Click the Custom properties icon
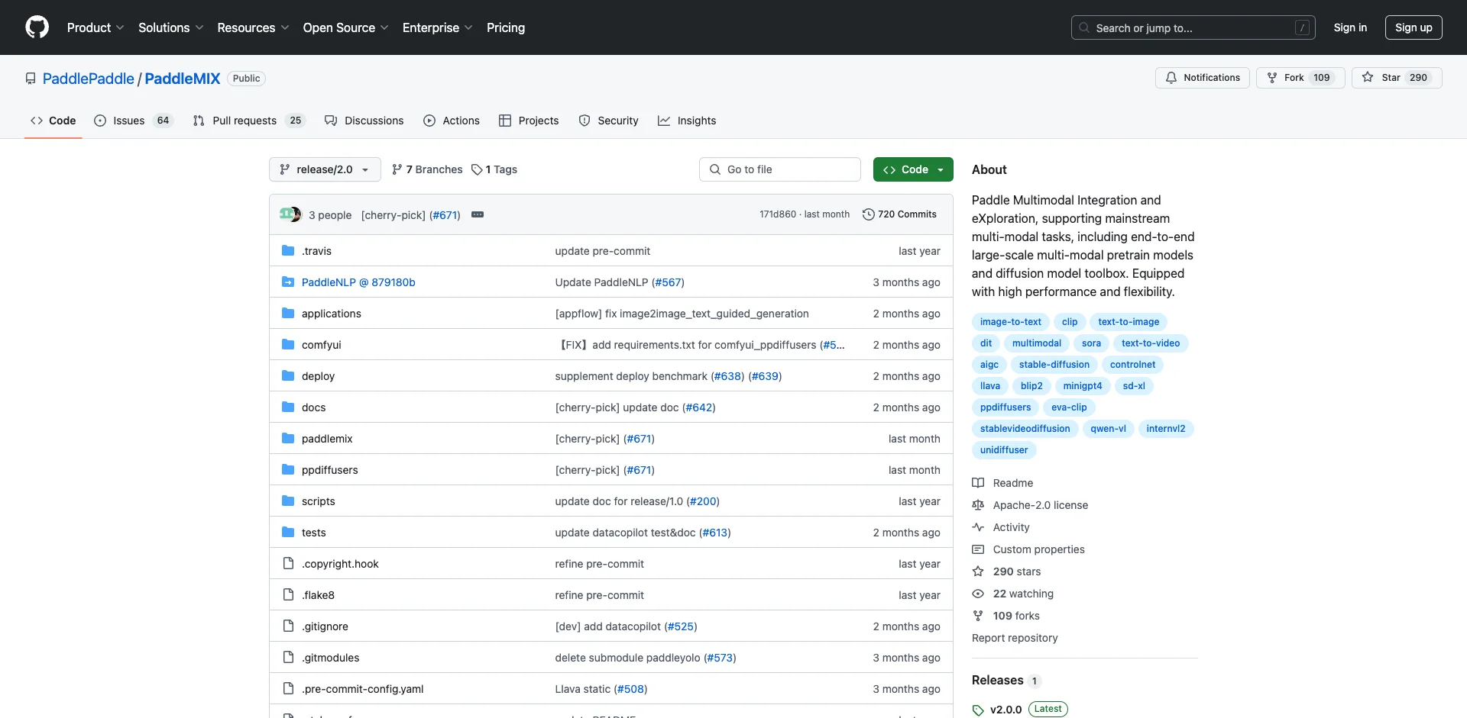The width and height of the screenshot is (1467, 718). point(978,549)
